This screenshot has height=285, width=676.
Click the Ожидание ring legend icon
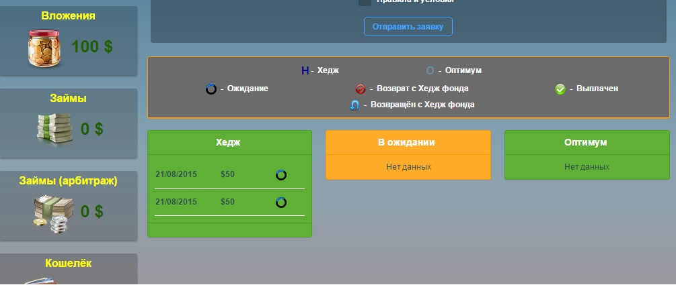211,89
